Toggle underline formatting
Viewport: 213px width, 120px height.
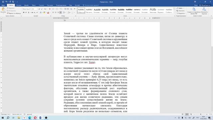[x=29, y=13]
